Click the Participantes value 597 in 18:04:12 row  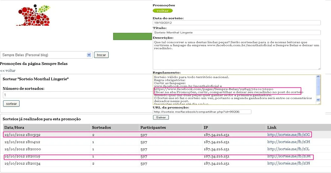[x=144, y=142]
